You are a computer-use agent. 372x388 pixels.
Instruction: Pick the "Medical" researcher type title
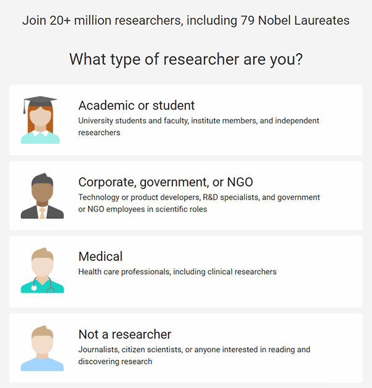(100, 257)
